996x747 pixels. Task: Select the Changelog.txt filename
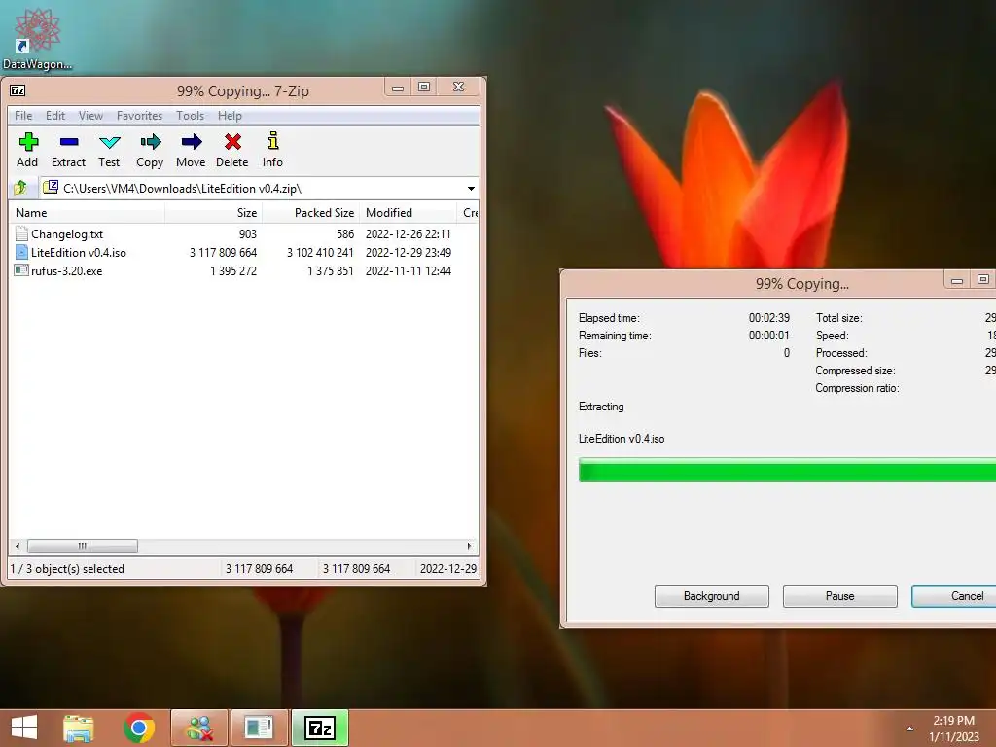[x=67, y=234]
